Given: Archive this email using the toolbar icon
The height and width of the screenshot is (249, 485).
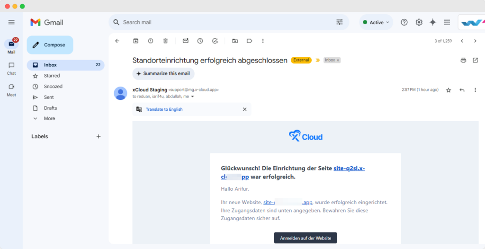Looking at the screenshot, I should (x=135, y=41).
